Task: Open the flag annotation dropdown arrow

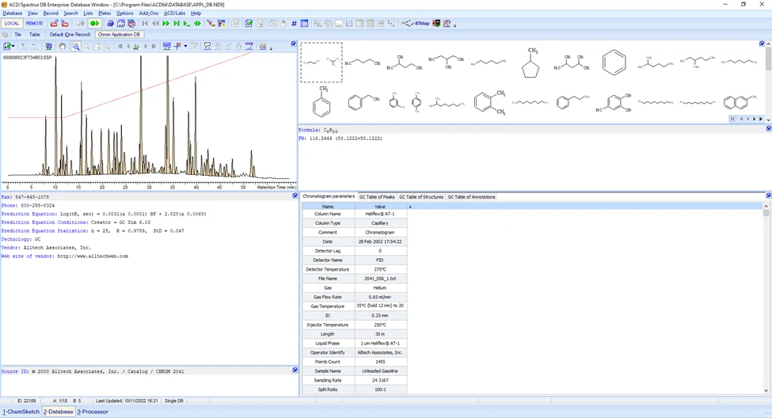Action: [x=185, y=46]
